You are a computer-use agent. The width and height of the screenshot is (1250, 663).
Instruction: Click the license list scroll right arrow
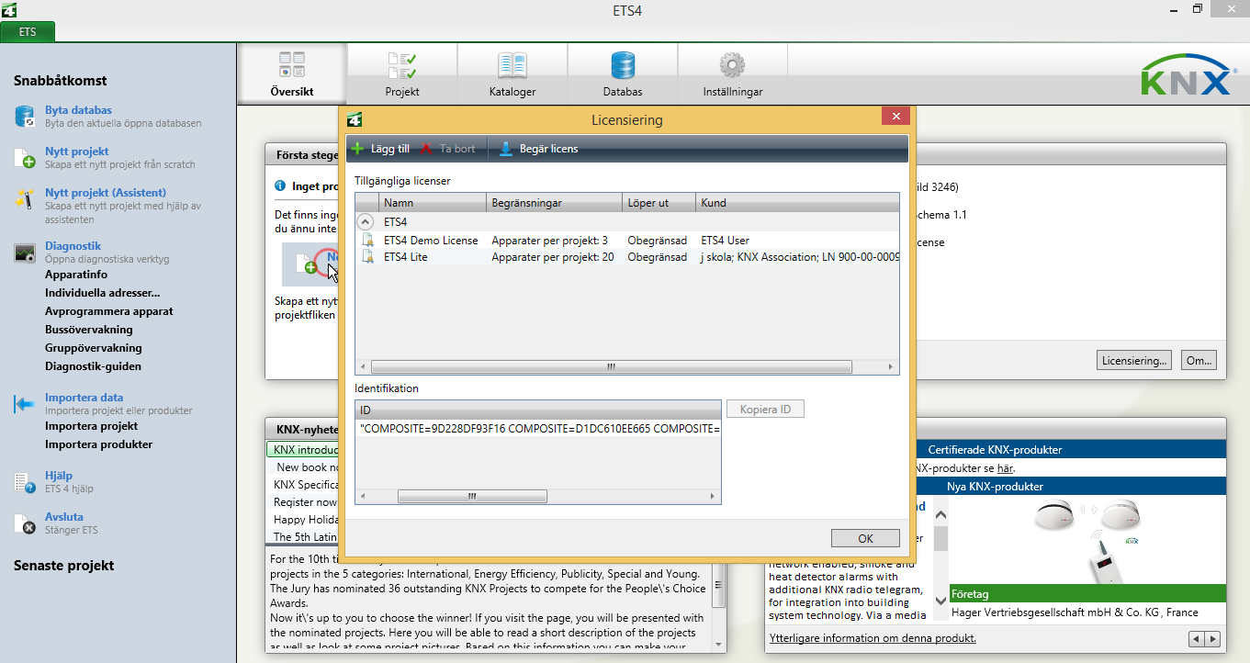tap(891, 367)
